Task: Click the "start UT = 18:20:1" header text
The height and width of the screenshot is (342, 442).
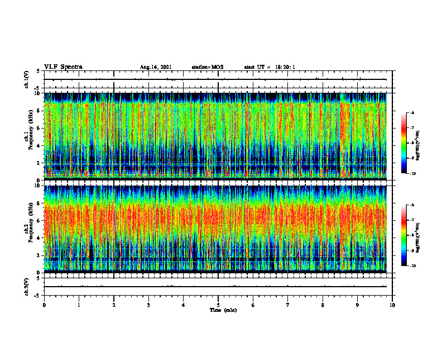Action: [270, 67]
